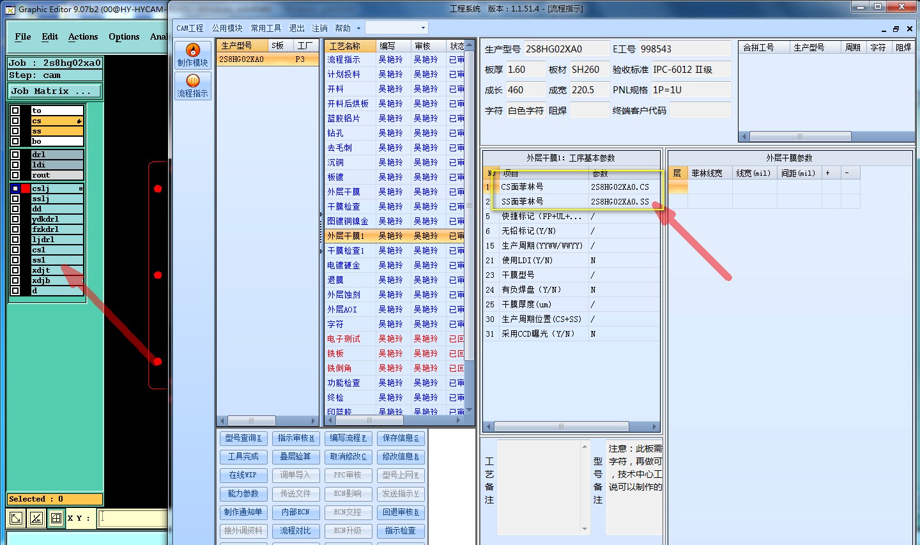The height and width of the screenshot is (545, 920).
Task: Click the Job Matrix button
Action: pyautogui.click(x=54, y=91)
